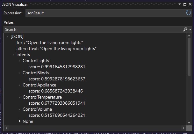Maximize the JSON Visualizer window
Screen dimensions: 194x134
tap(185, 4)
